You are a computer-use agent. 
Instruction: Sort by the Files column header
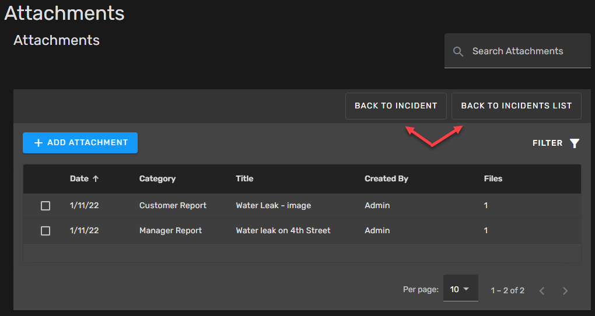click(x=493, y=179)
